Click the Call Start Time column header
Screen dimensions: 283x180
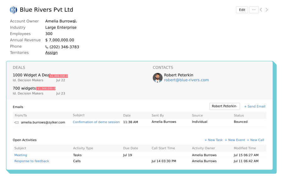tap(163, 148)
